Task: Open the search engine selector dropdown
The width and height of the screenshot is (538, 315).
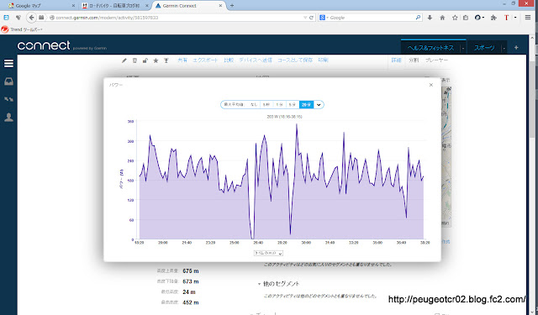Action: [x=323, y=18]
